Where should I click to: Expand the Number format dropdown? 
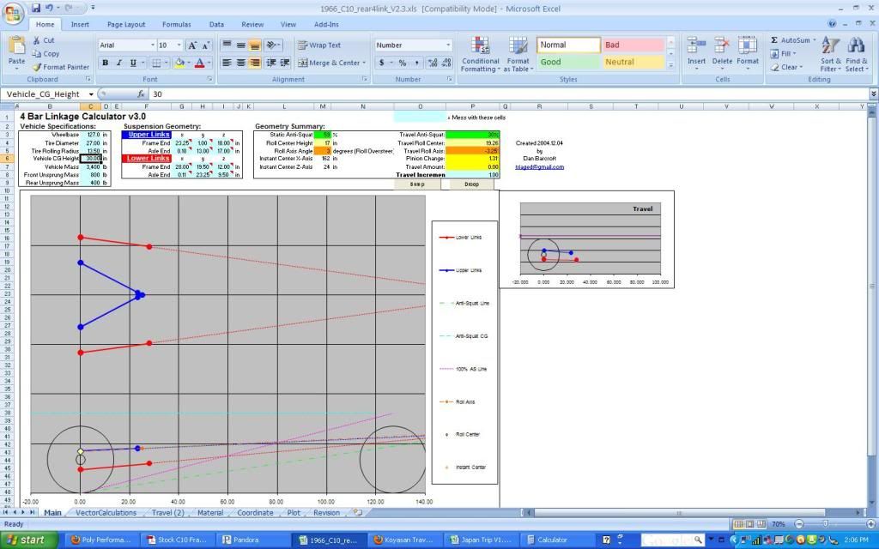click(x=447, y=45)
